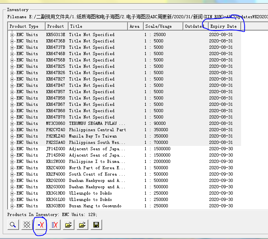Click JP14IG00 expiry date 2020-09-30
The width and height of the screenshot is (268, 239).
point(221,149)
